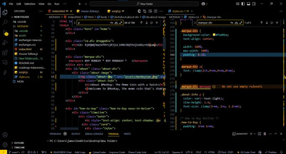Go to next match in marque-div find widget
The image size is (286, 154).
[x=267, y=23]
